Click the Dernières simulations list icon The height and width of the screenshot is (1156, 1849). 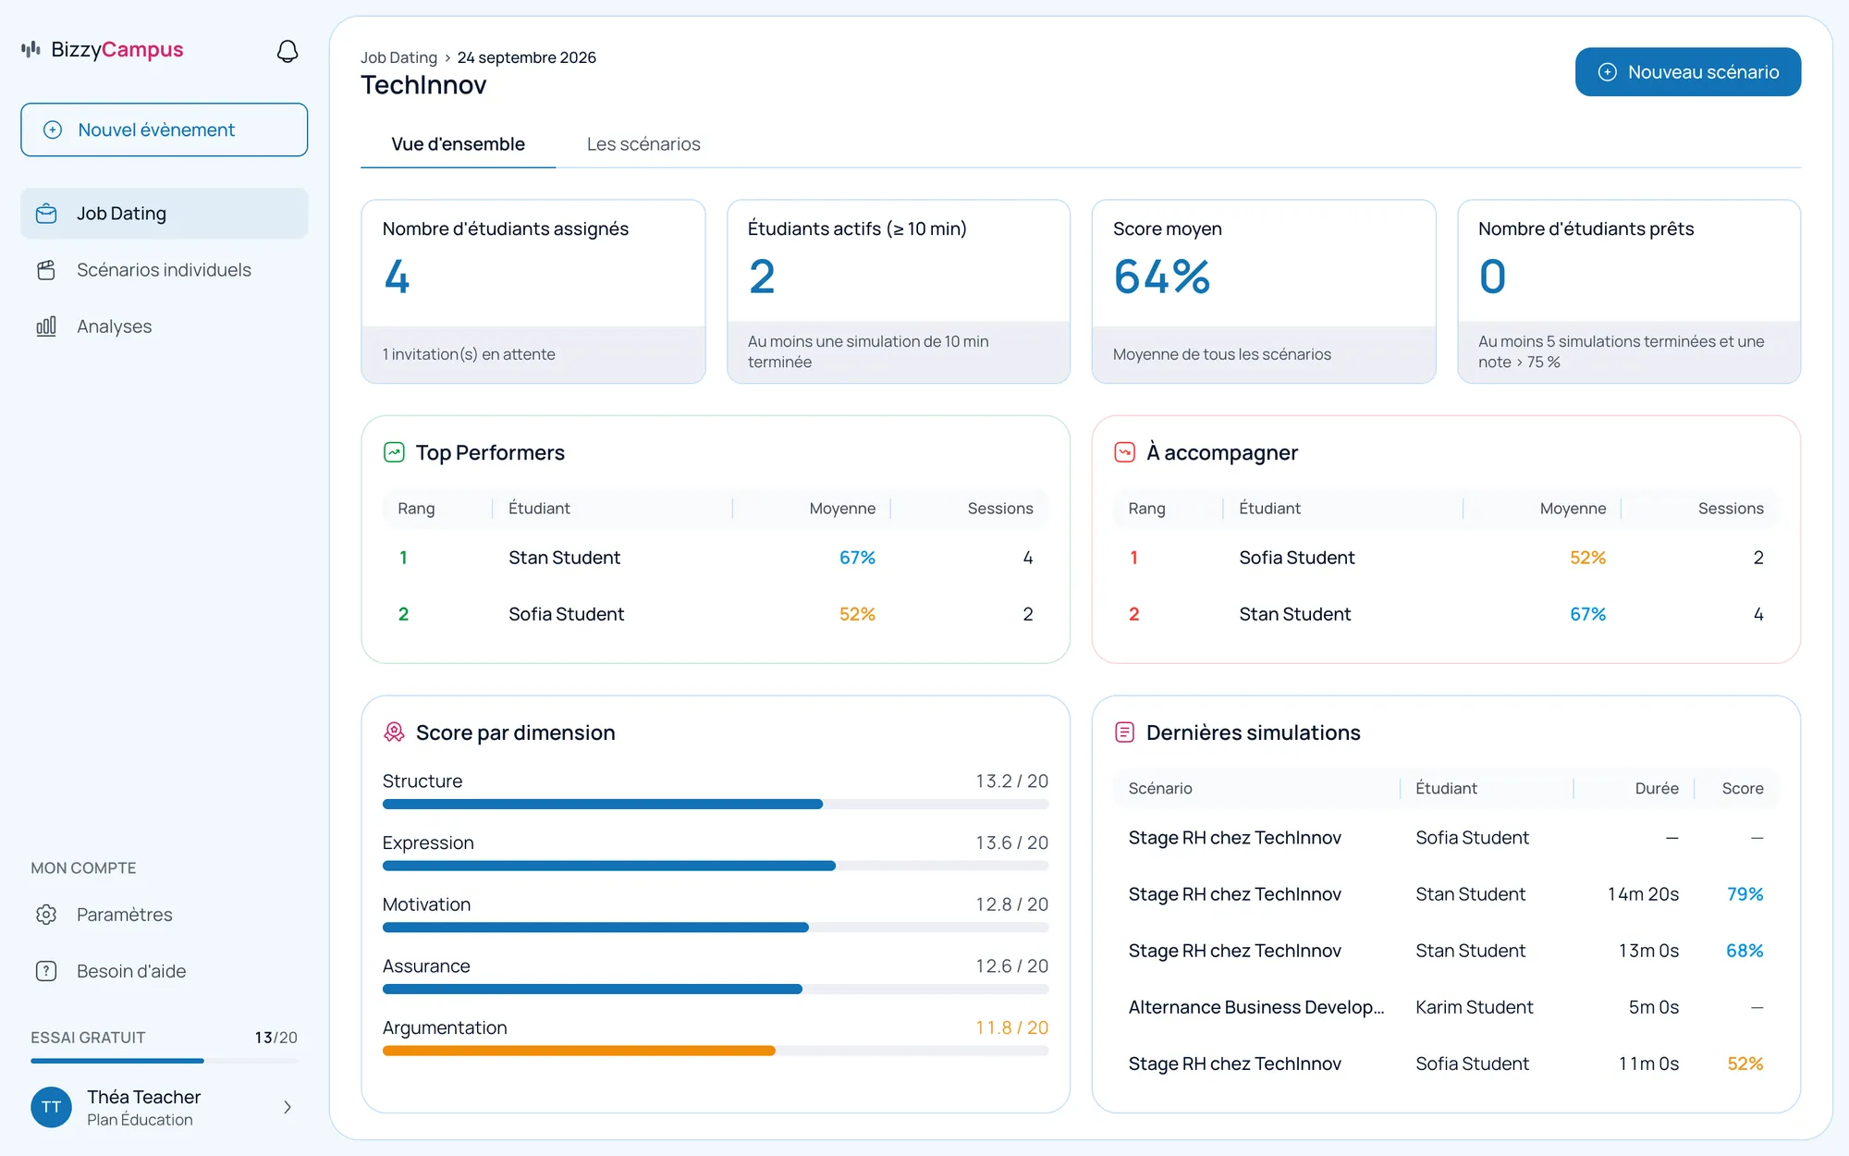[1124, 732]
